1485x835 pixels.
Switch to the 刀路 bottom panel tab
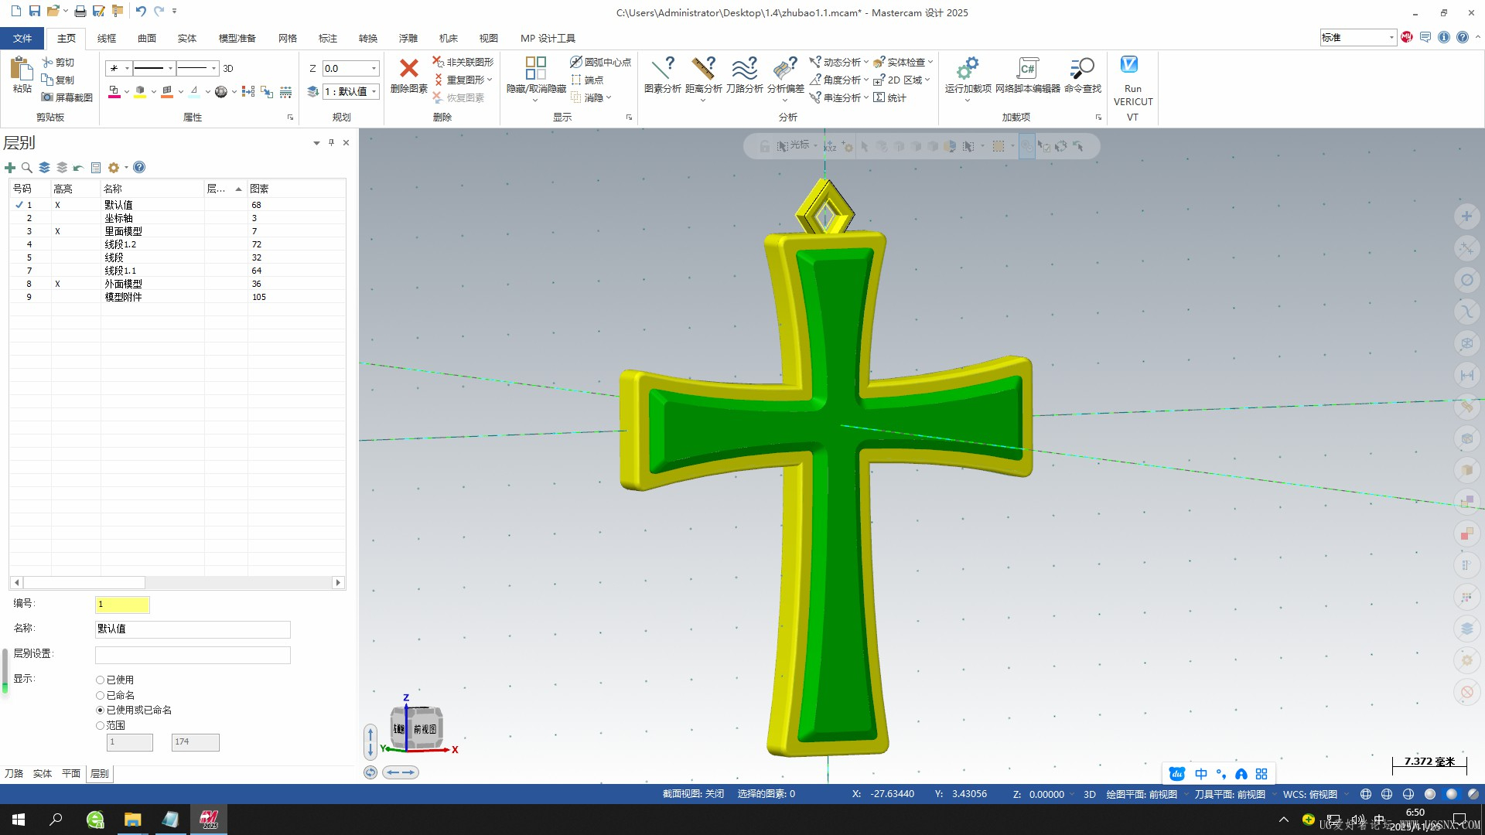point(14,774)
